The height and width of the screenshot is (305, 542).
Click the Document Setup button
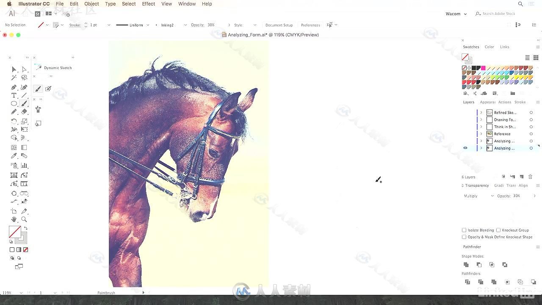pos(279,25)
